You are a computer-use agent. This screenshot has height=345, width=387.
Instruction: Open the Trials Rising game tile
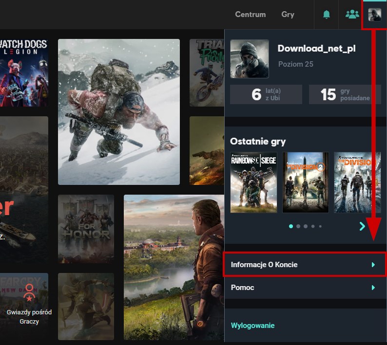point(207,73)
